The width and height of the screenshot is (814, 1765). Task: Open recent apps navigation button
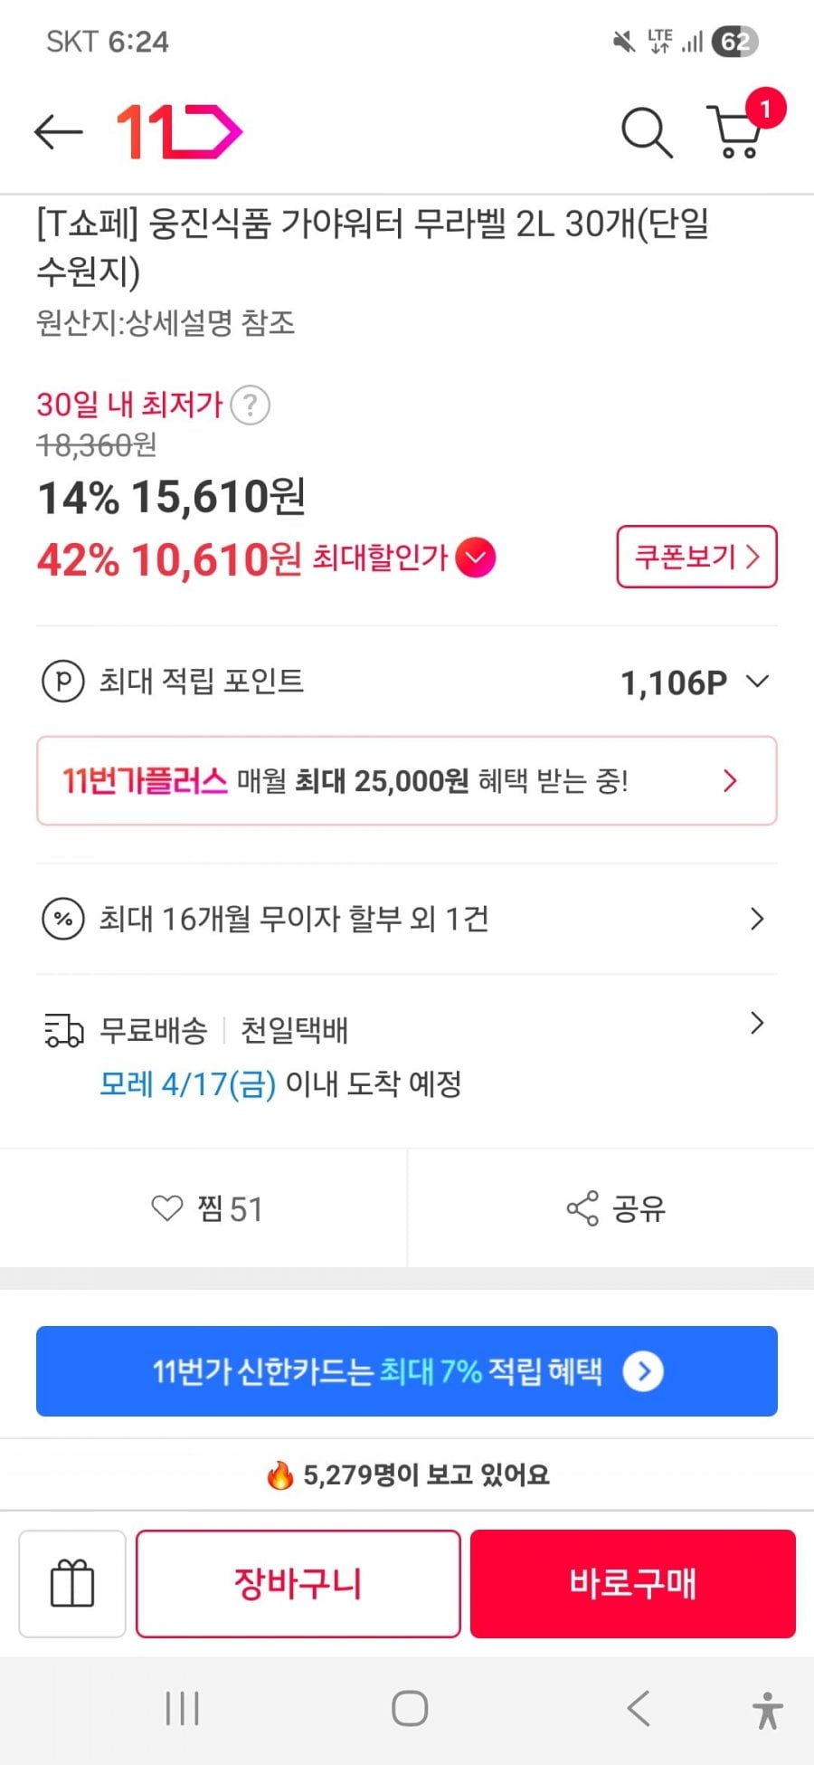182,1709
